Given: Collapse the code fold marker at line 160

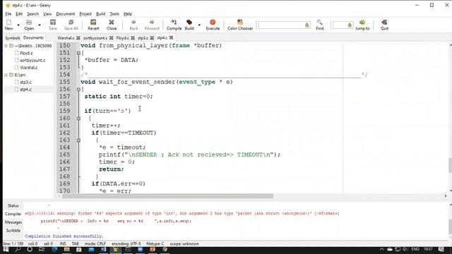Looking at the screenshot, I should point(78,119).
